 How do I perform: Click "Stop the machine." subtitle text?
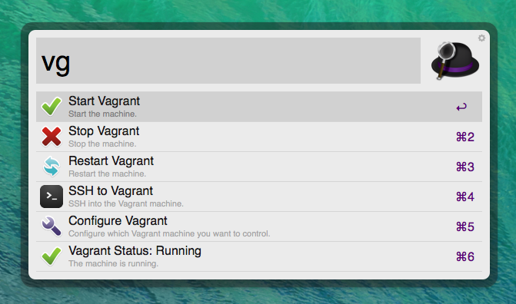[102, 144]
